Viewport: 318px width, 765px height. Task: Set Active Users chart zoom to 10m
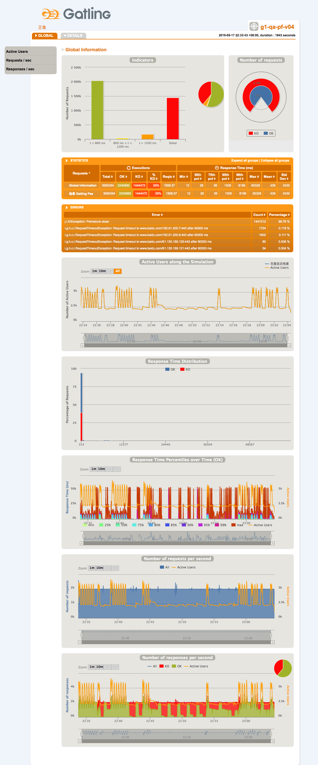pyautogui.click(x=102, y=271)
